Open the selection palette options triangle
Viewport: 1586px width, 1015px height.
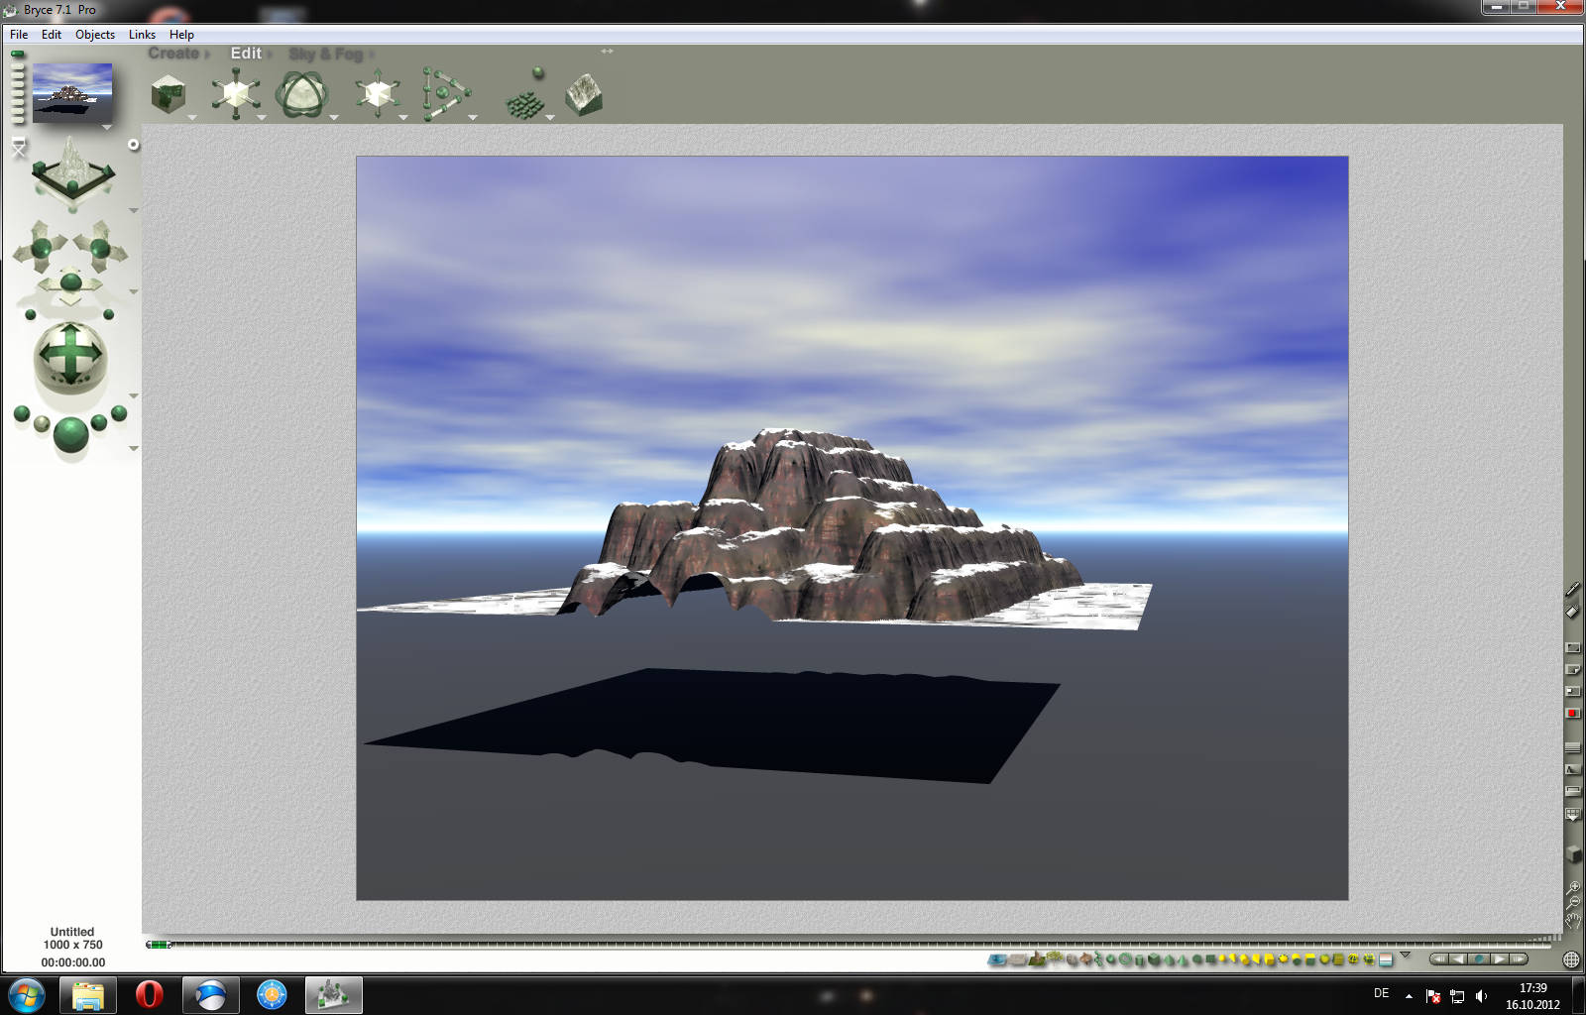pyautogui.click(x=1405, y=956)
